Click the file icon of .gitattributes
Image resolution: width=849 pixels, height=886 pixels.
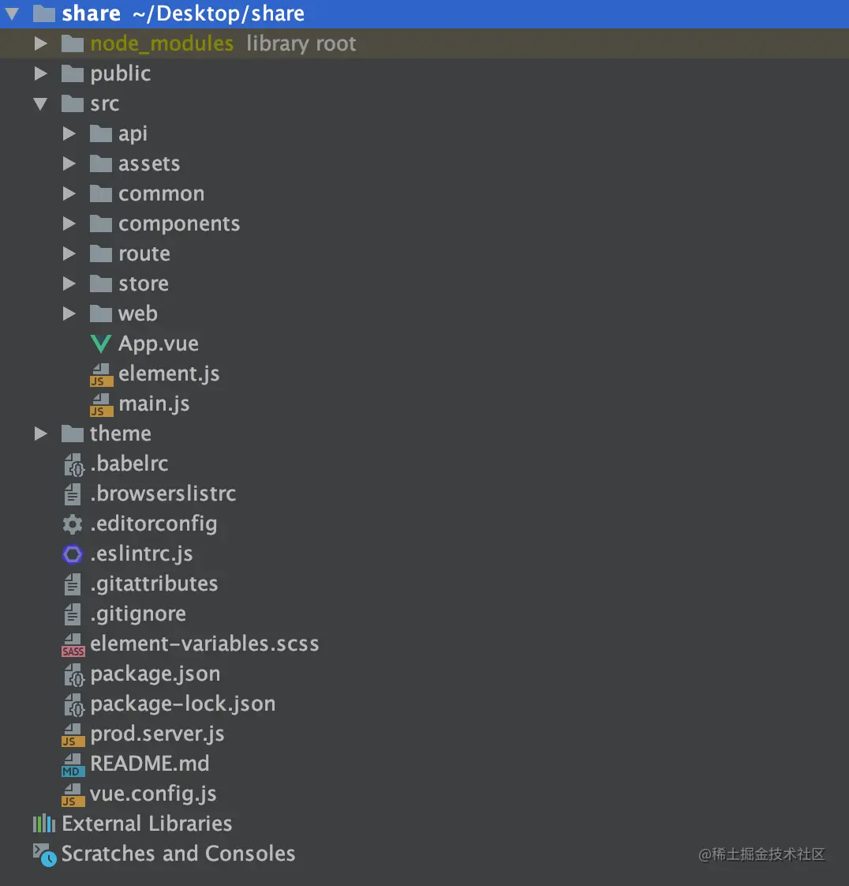pyautogui.click(x=73, y=584)
